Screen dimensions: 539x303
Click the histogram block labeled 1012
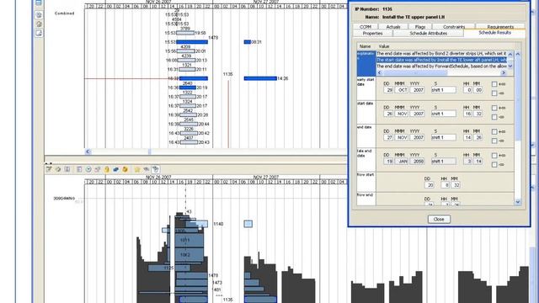pos(189,254)
